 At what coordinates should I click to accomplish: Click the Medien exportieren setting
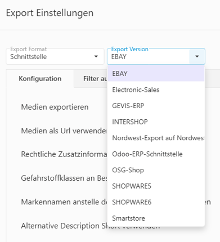tap(55, 107)
